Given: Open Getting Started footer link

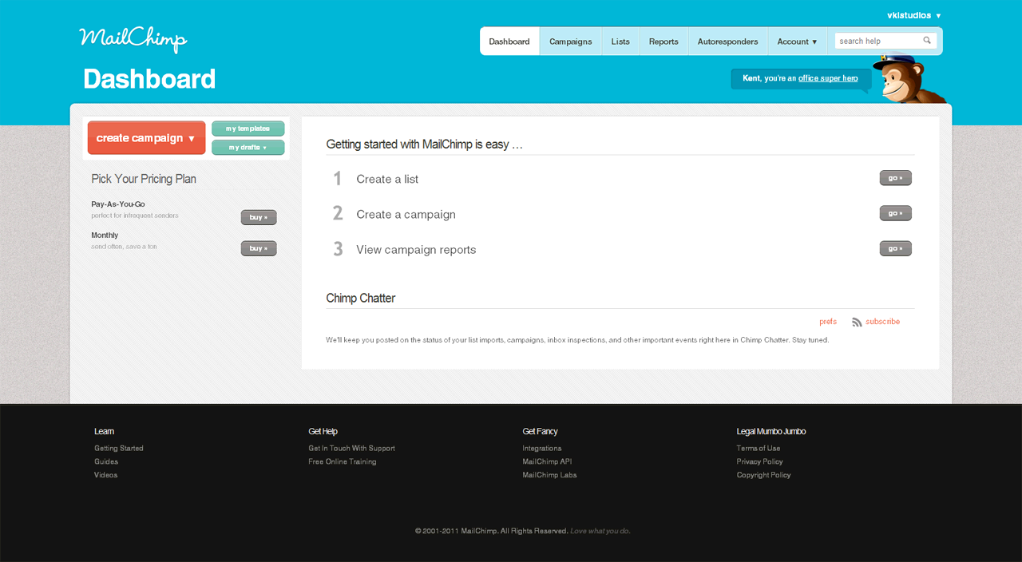Looking at the screenshot, I should [x=119, y=449].
